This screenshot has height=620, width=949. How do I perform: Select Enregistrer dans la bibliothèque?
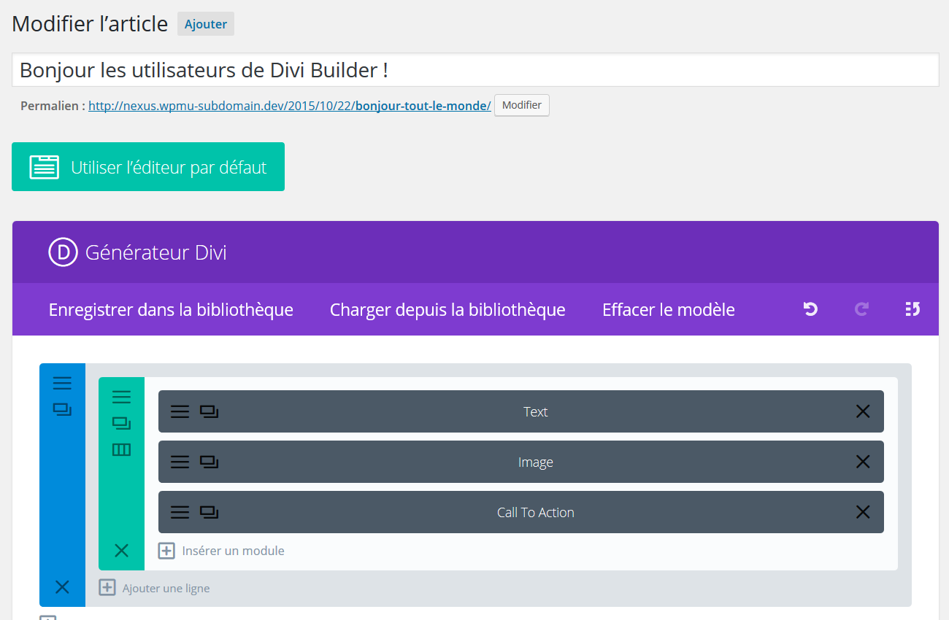(x=171, y=309)
